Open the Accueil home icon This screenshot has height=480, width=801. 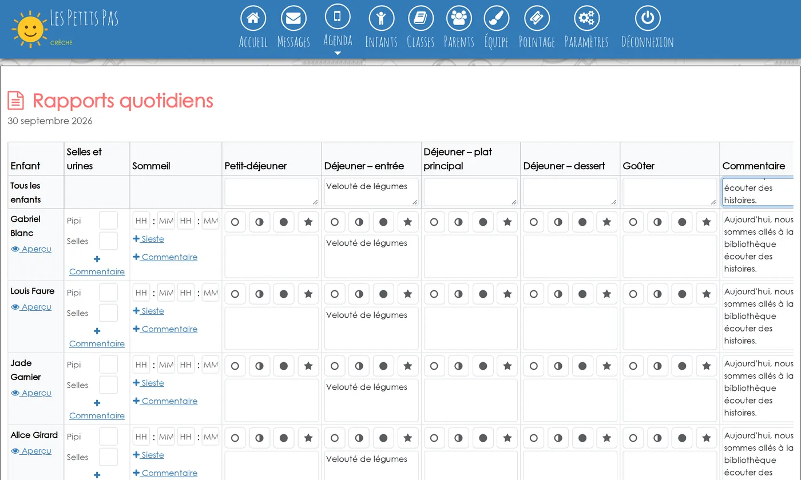tap(253, 19)
